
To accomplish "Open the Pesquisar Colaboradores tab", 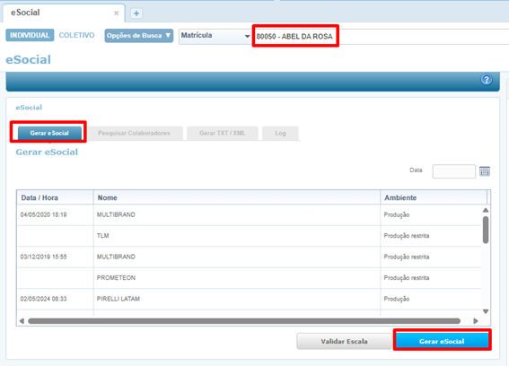I will [134, 133].
